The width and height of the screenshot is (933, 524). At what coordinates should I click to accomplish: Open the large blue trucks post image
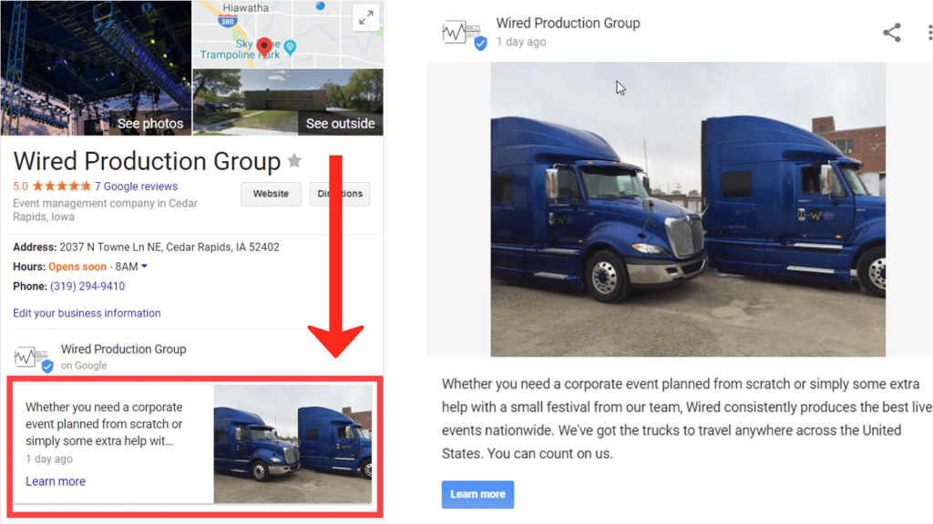[688, 209]
